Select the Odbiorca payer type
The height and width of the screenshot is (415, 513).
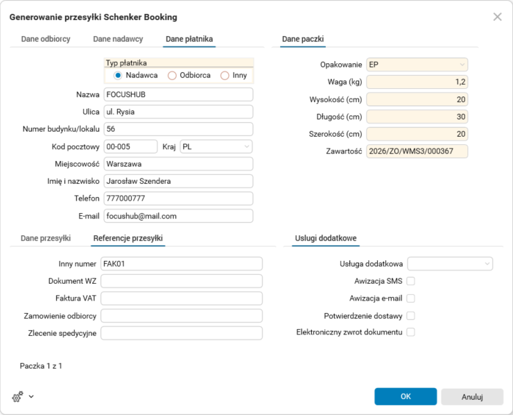(172, 76)
